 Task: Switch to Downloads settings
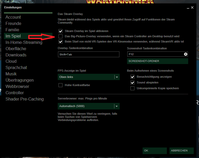(16, 55)
